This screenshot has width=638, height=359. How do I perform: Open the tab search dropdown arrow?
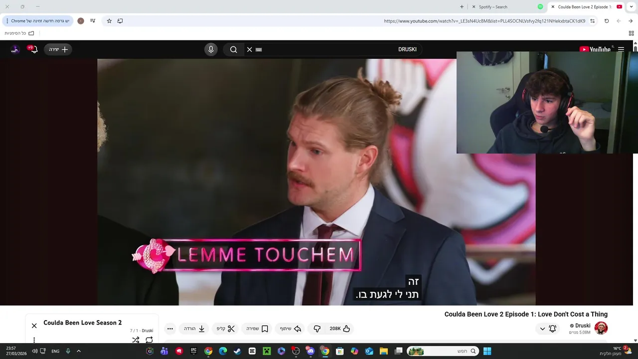coord(631,7)
